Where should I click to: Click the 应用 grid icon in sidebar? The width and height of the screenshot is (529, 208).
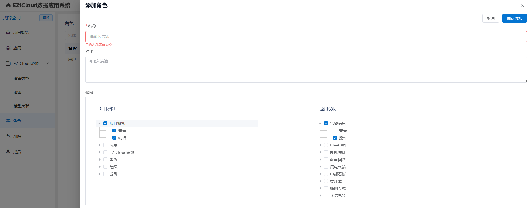[8, 48]
